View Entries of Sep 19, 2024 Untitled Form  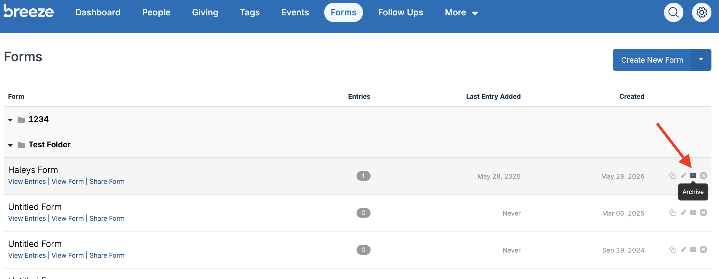coord(27,256)
